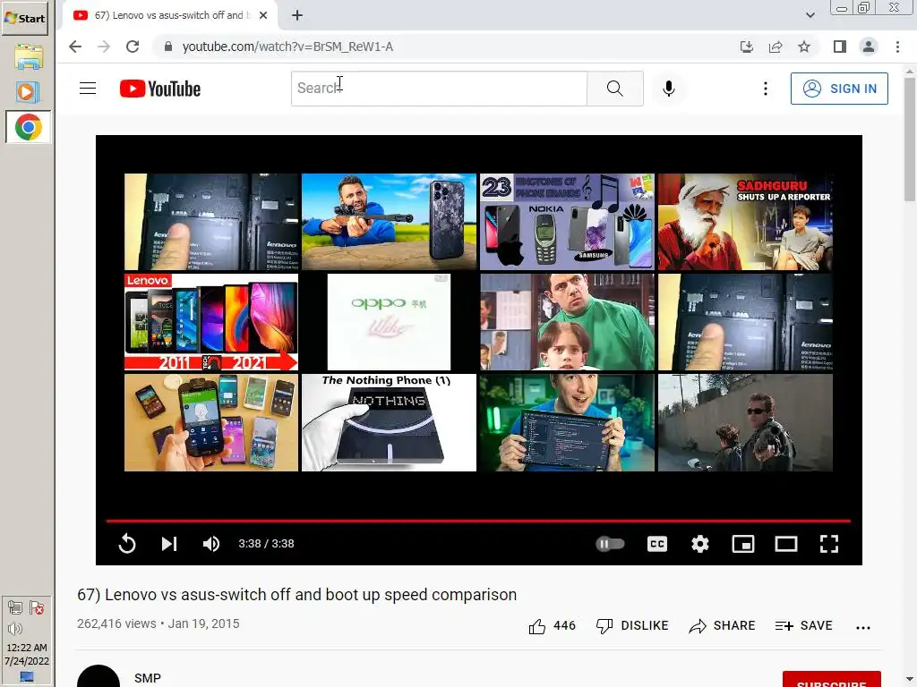
Task: Open the sunglasses man with gun thumbnail
Action: [745, 422]
